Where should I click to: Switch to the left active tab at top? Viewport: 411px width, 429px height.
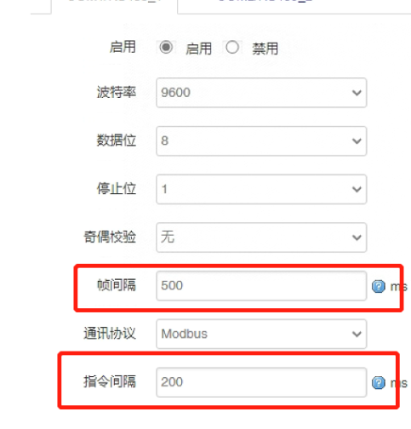point(115,6)
